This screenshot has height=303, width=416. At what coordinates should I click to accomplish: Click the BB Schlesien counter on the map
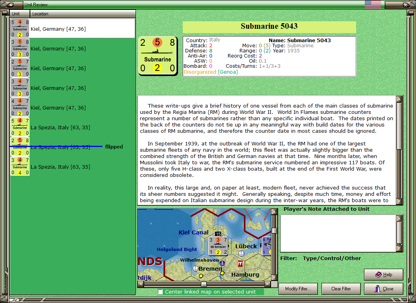(x=218, y=246)
